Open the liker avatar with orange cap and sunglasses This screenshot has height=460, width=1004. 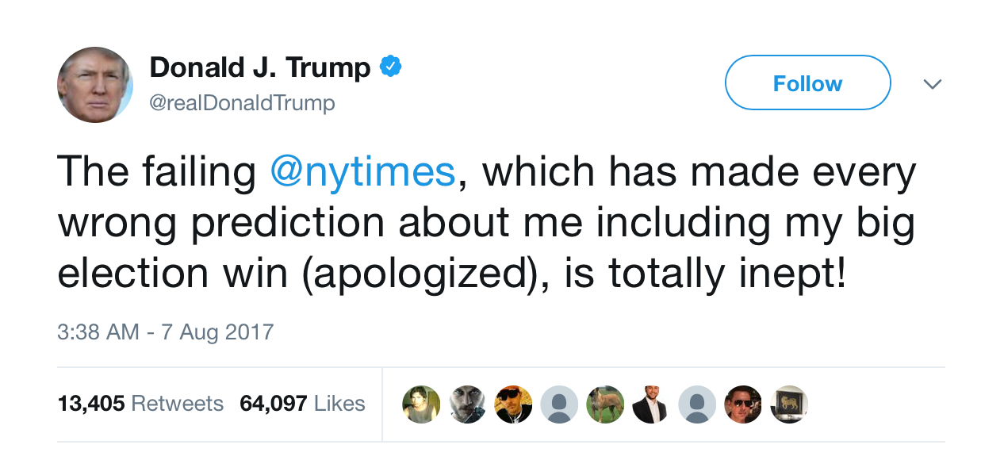point(513,404)
